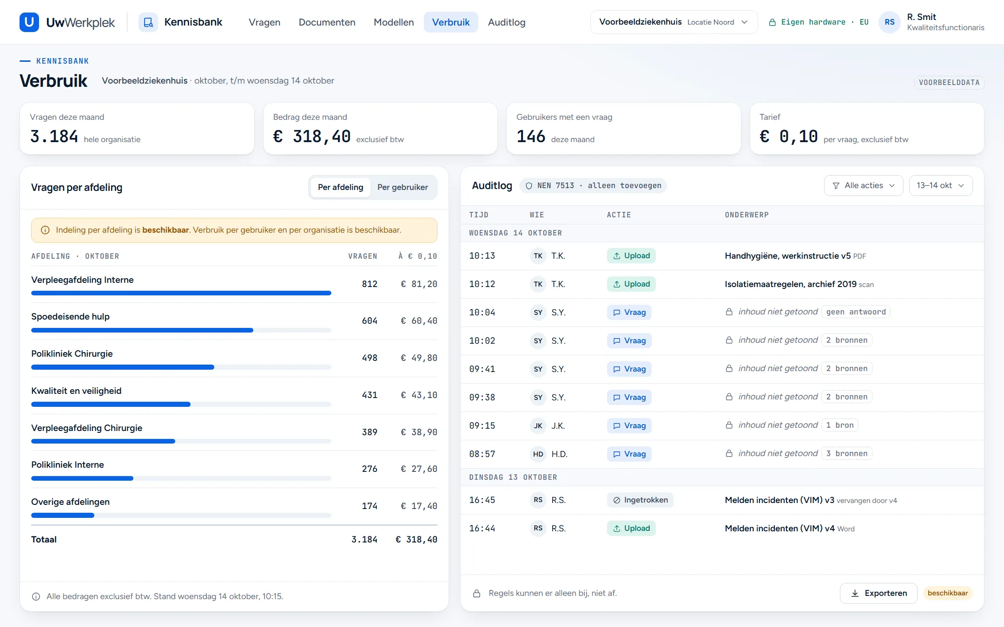Image resolution: width=1004 pixels, height=627 pixels.
Task: Switch to Per gebruiker view
Action: click(x=403, y=188)
